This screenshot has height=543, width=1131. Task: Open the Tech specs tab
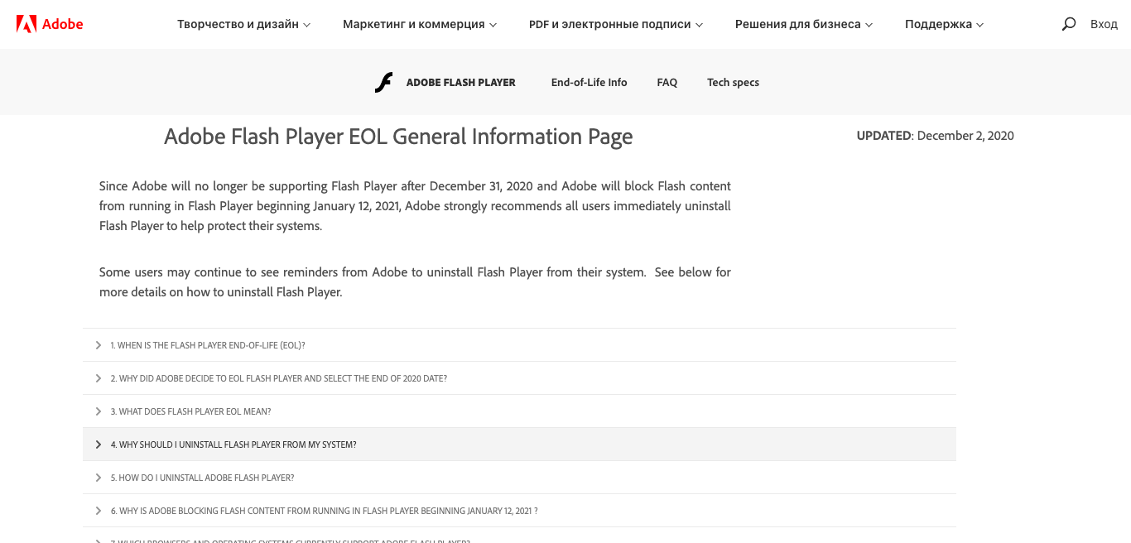click(x=733, y=83)
